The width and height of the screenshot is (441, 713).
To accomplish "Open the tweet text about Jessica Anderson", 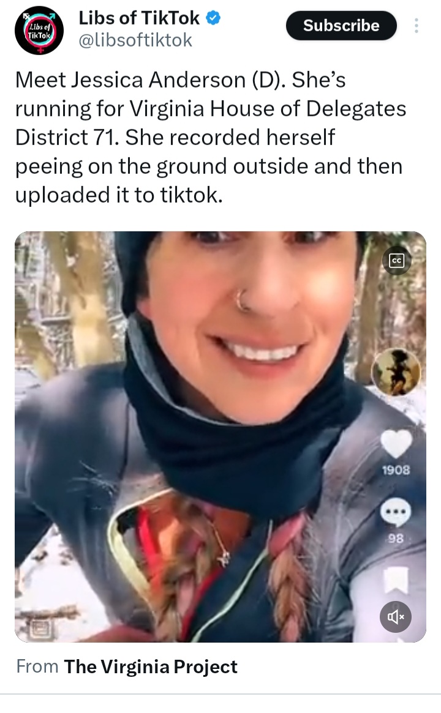I will tap(210, 137).
